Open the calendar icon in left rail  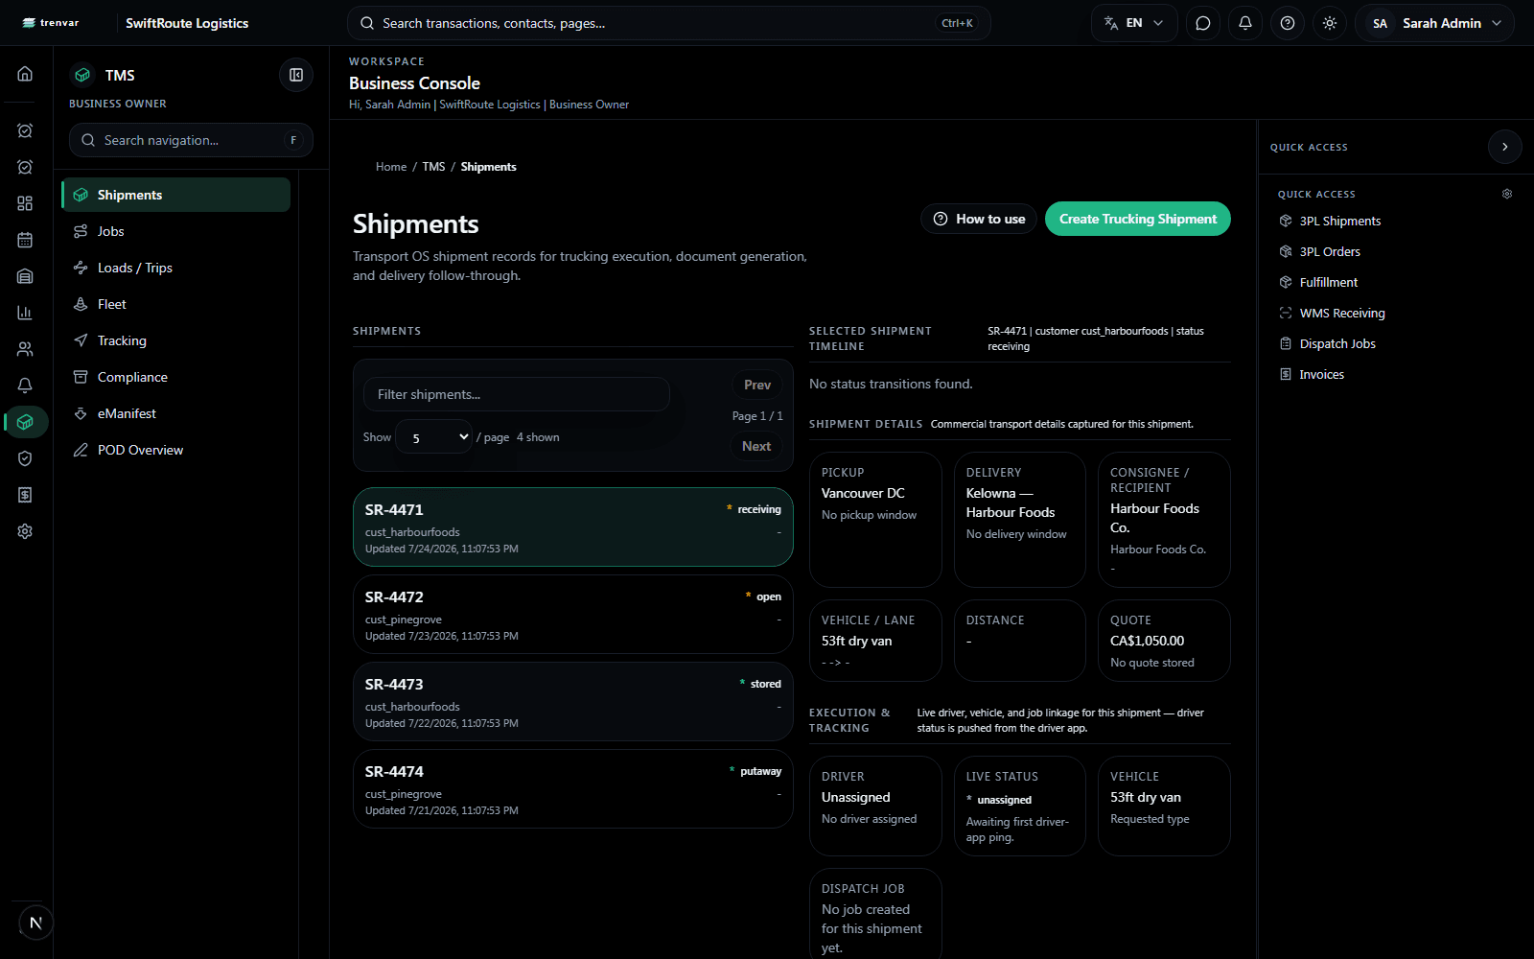pyautogui.click(x=25, y=240)
